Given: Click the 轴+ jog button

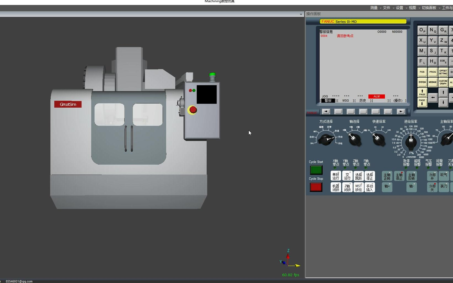Looking at the screenshot, I should [x=387, y=187].
